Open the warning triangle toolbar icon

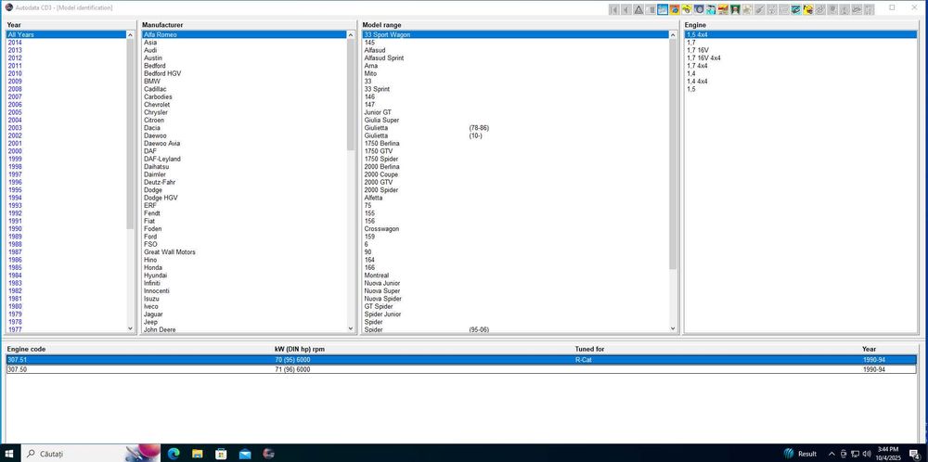[638, 9]
